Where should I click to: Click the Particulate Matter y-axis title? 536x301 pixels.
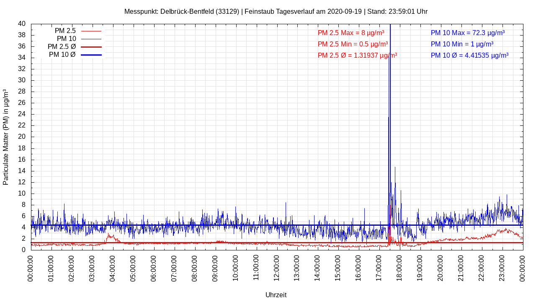tap(6, 137)
